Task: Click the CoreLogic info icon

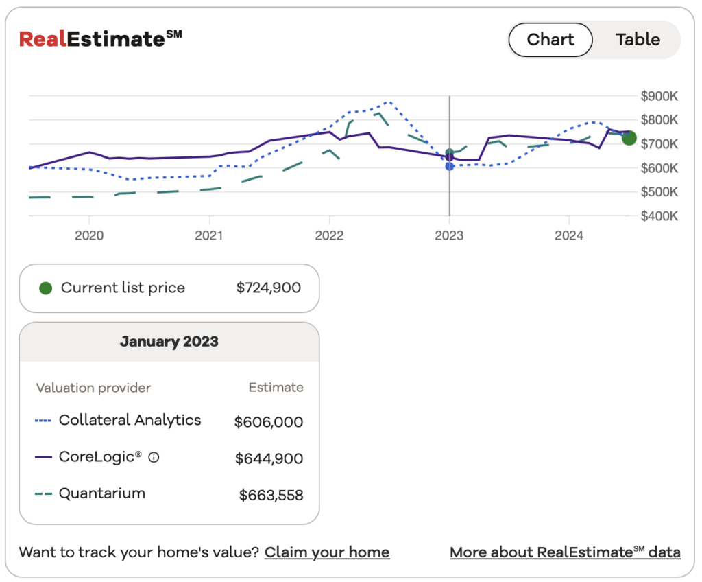Action: 154,458
